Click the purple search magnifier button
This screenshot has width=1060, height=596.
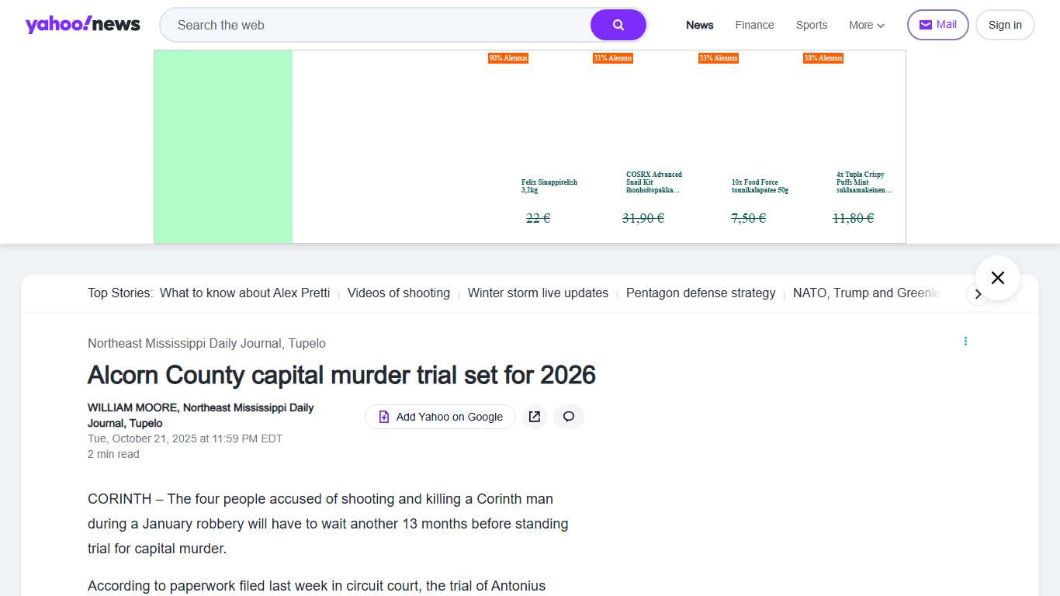coord(618,24)
